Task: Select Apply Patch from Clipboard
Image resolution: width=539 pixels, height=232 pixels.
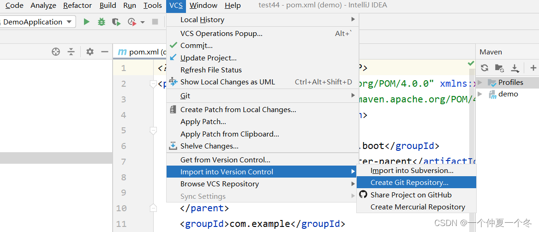Action: coord(263,134)
